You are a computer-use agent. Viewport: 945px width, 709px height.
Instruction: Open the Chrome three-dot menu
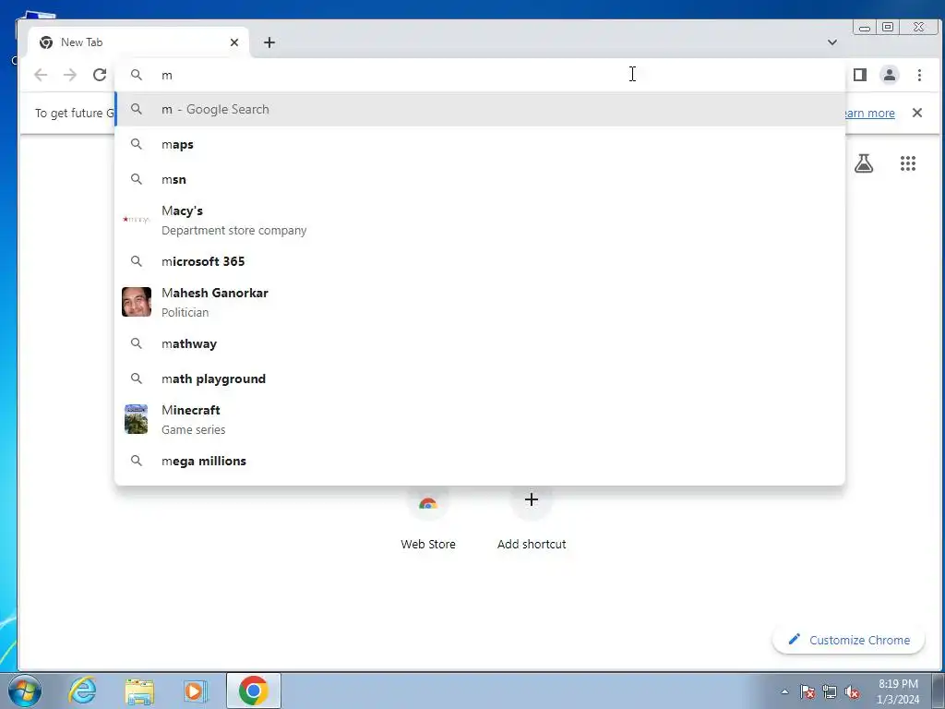[919, 75]
